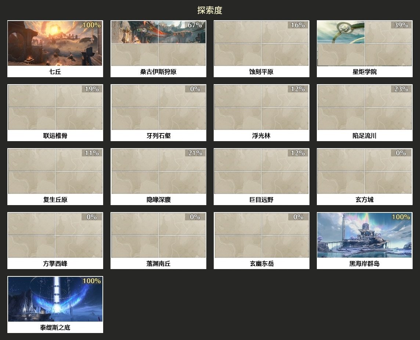Choose the 玄方城 map card
The width and height of the screenshot is (420, 340).
click(365, 176)
